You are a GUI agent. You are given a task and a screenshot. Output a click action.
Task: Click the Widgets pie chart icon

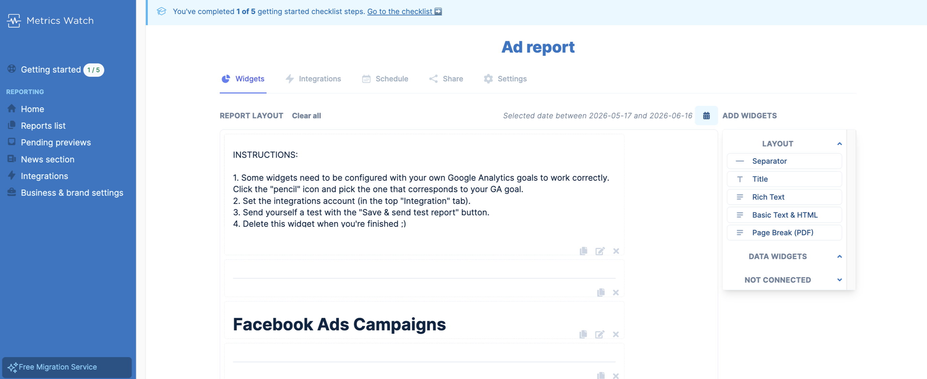click(x=226, y=79)
